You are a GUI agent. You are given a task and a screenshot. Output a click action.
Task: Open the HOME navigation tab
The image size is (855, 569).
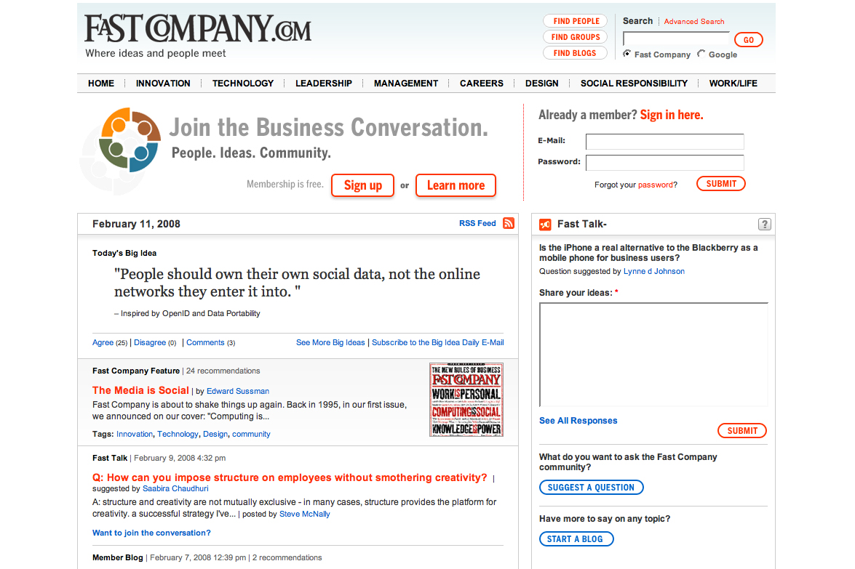100,83
